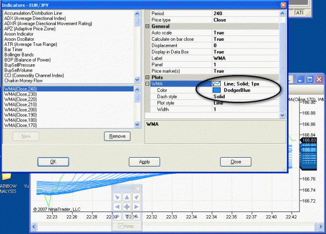
Task: Collapse the WMA plot subsection
Action: (148, 84)
